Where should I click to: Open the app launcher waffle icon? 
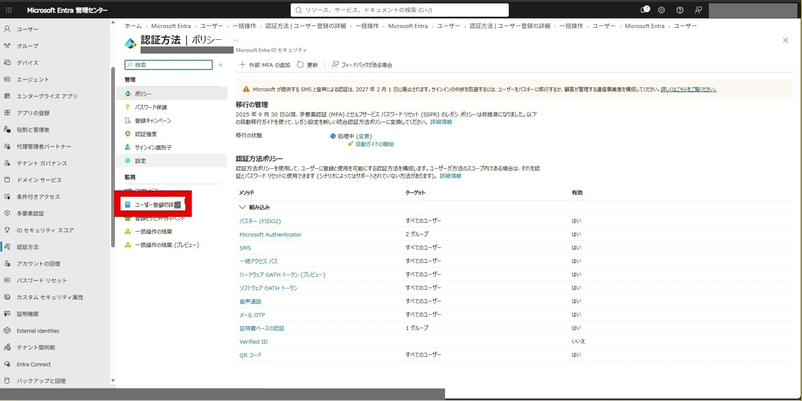pos(9,10)
